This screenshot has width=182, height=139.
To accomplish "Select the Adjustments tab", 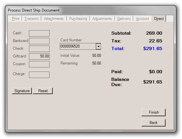I will (102, 19).
